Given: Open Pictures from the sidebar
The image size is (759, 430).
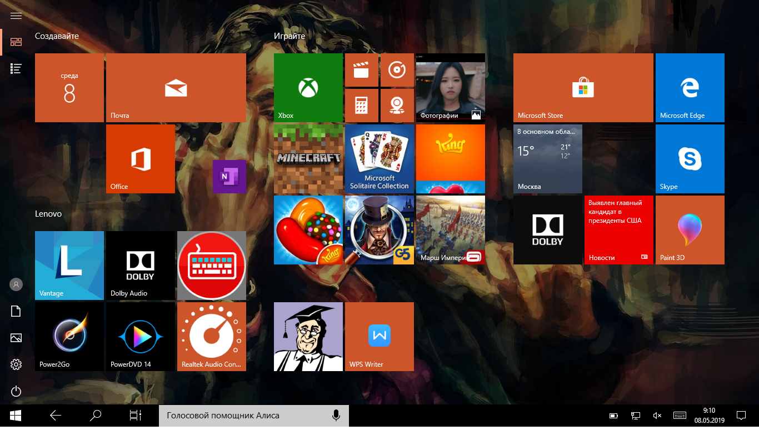Looking at the screenshot, I should pos(16,338).
